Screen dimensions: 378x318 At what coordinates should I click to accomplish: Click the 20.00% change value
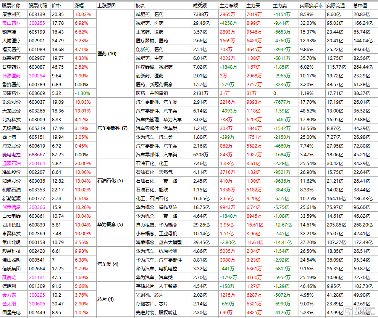click(x=83, y=164)
